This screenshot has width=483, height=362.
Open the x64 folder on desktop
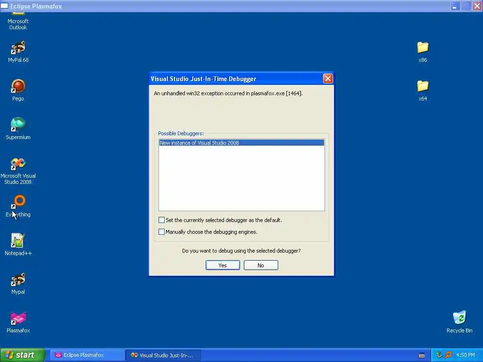click(x=423, y=90)
